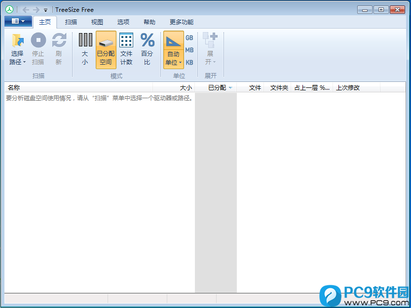The image size is (411, 308).
Task: Click the 停止扫描 stop icon
Action: tap(38, 40)
